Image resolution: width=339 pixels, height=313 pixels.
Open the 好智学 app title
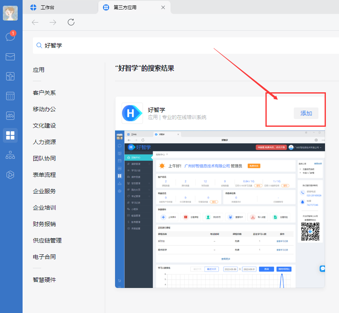[156, 110]
